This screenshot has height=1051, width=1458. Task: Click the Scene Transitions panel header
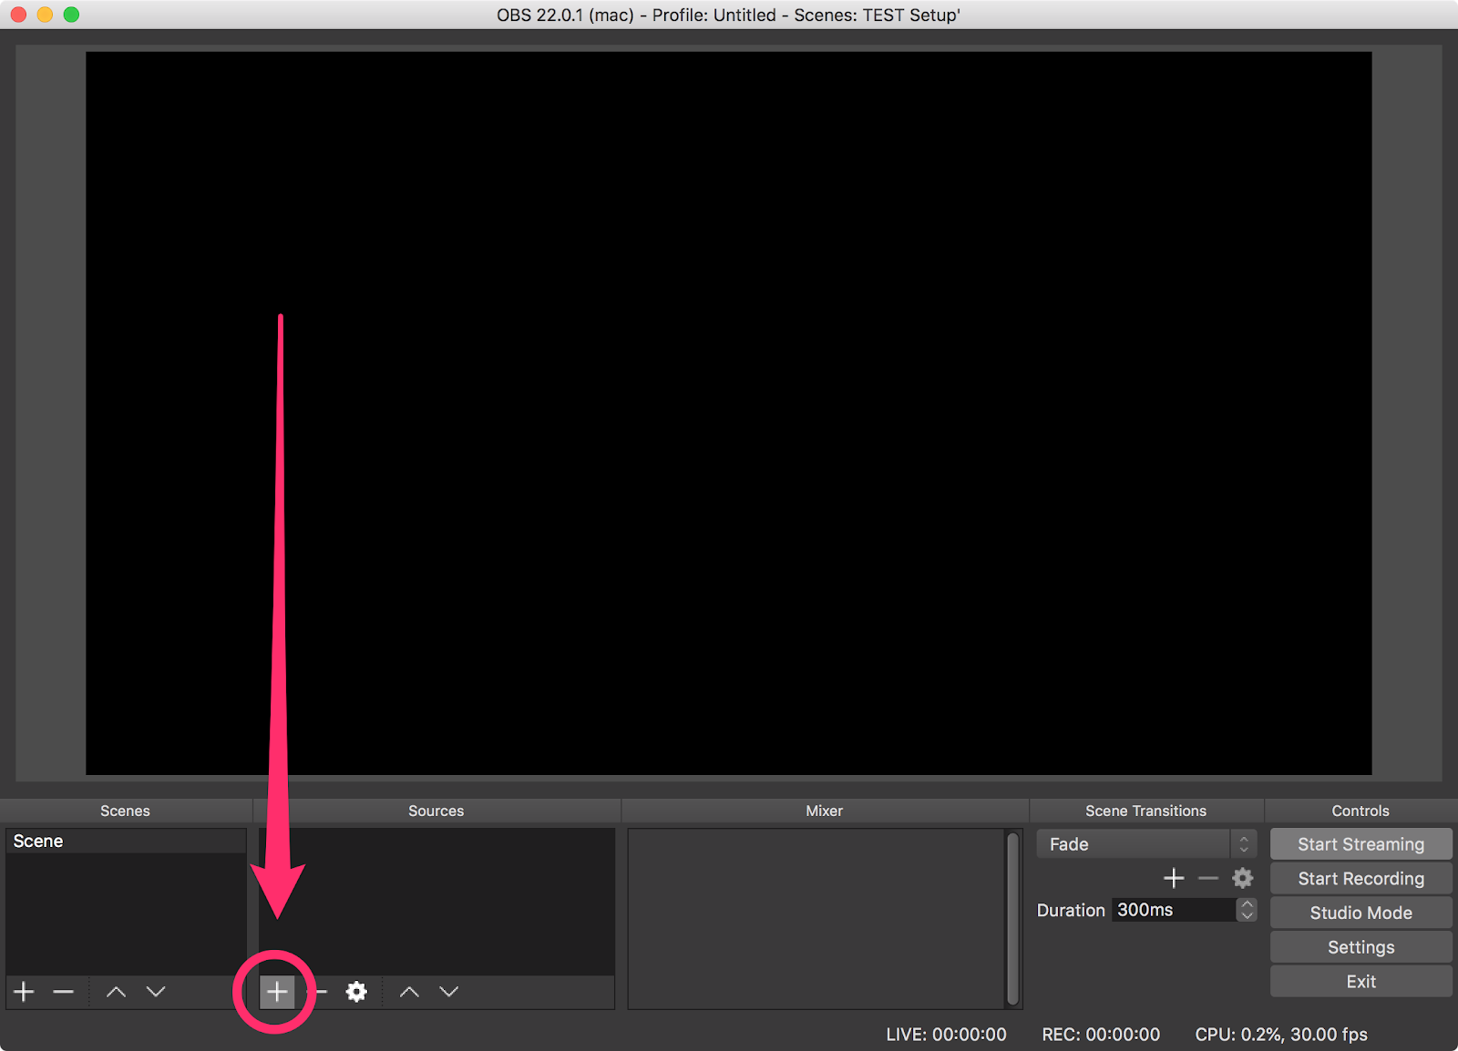[x=1146, y=811]
